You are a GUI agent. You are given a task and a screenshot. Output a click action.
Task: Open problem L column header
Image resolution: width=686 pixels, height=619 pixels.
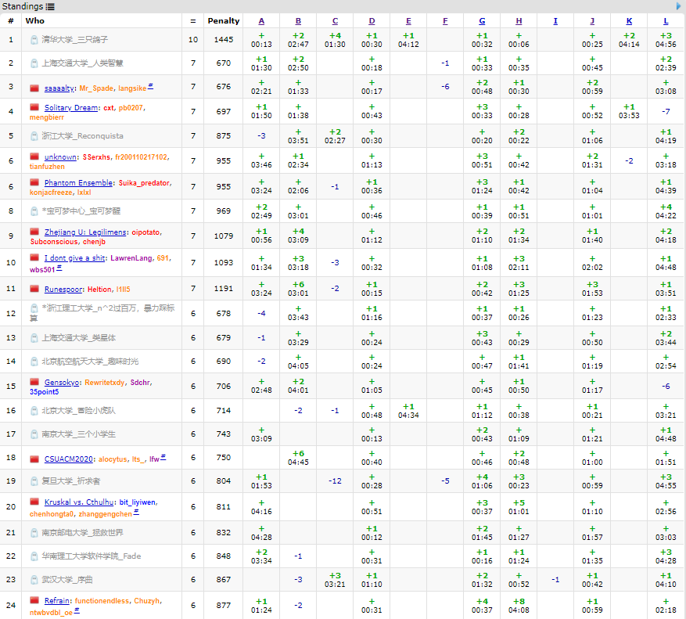(666, 21)
